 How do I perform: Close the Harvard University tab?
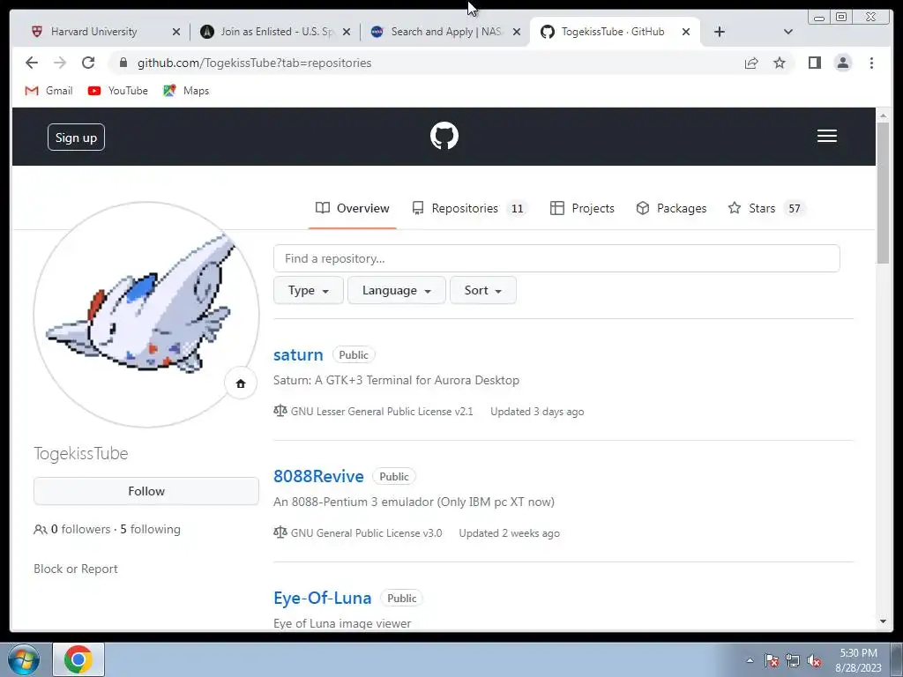coord(176,32)
